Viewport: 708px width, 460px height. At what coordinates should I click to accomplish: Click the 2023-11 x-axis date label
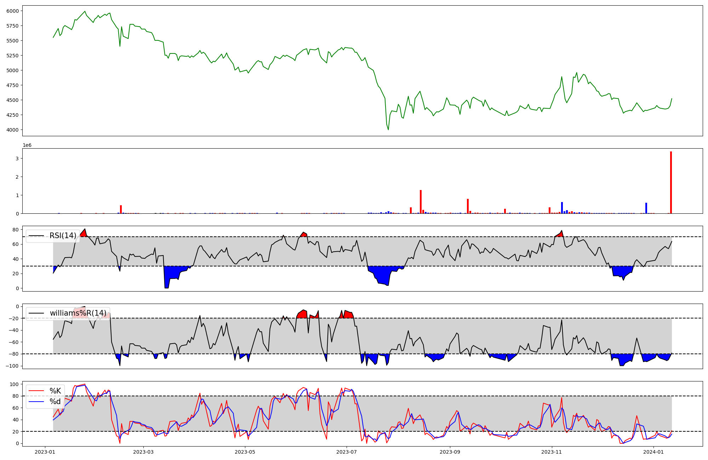[x=552, y=452]
